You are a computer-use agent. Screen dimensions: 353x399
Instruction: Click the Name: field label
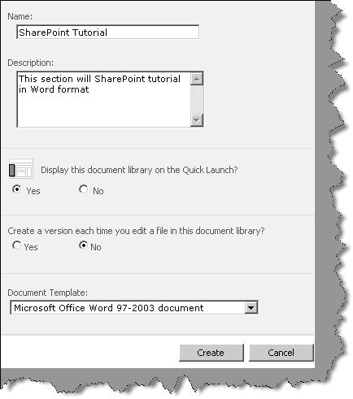(20, 17)
